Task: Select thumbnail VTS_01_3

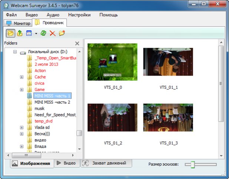Action: click(168, 117)
